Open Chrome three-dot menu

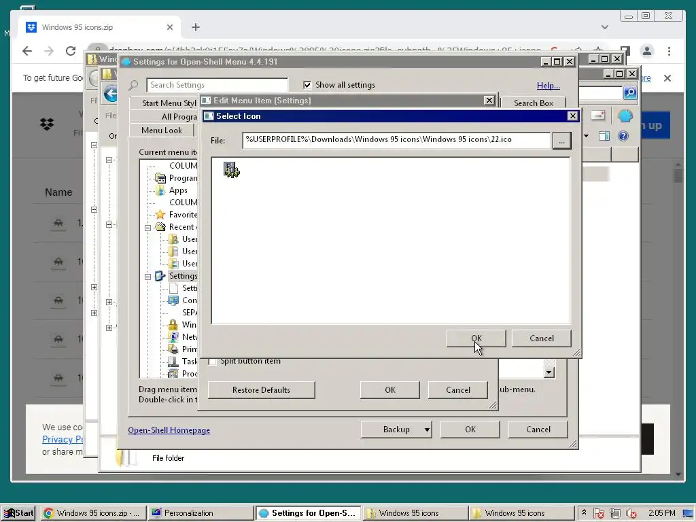point(669,51)
